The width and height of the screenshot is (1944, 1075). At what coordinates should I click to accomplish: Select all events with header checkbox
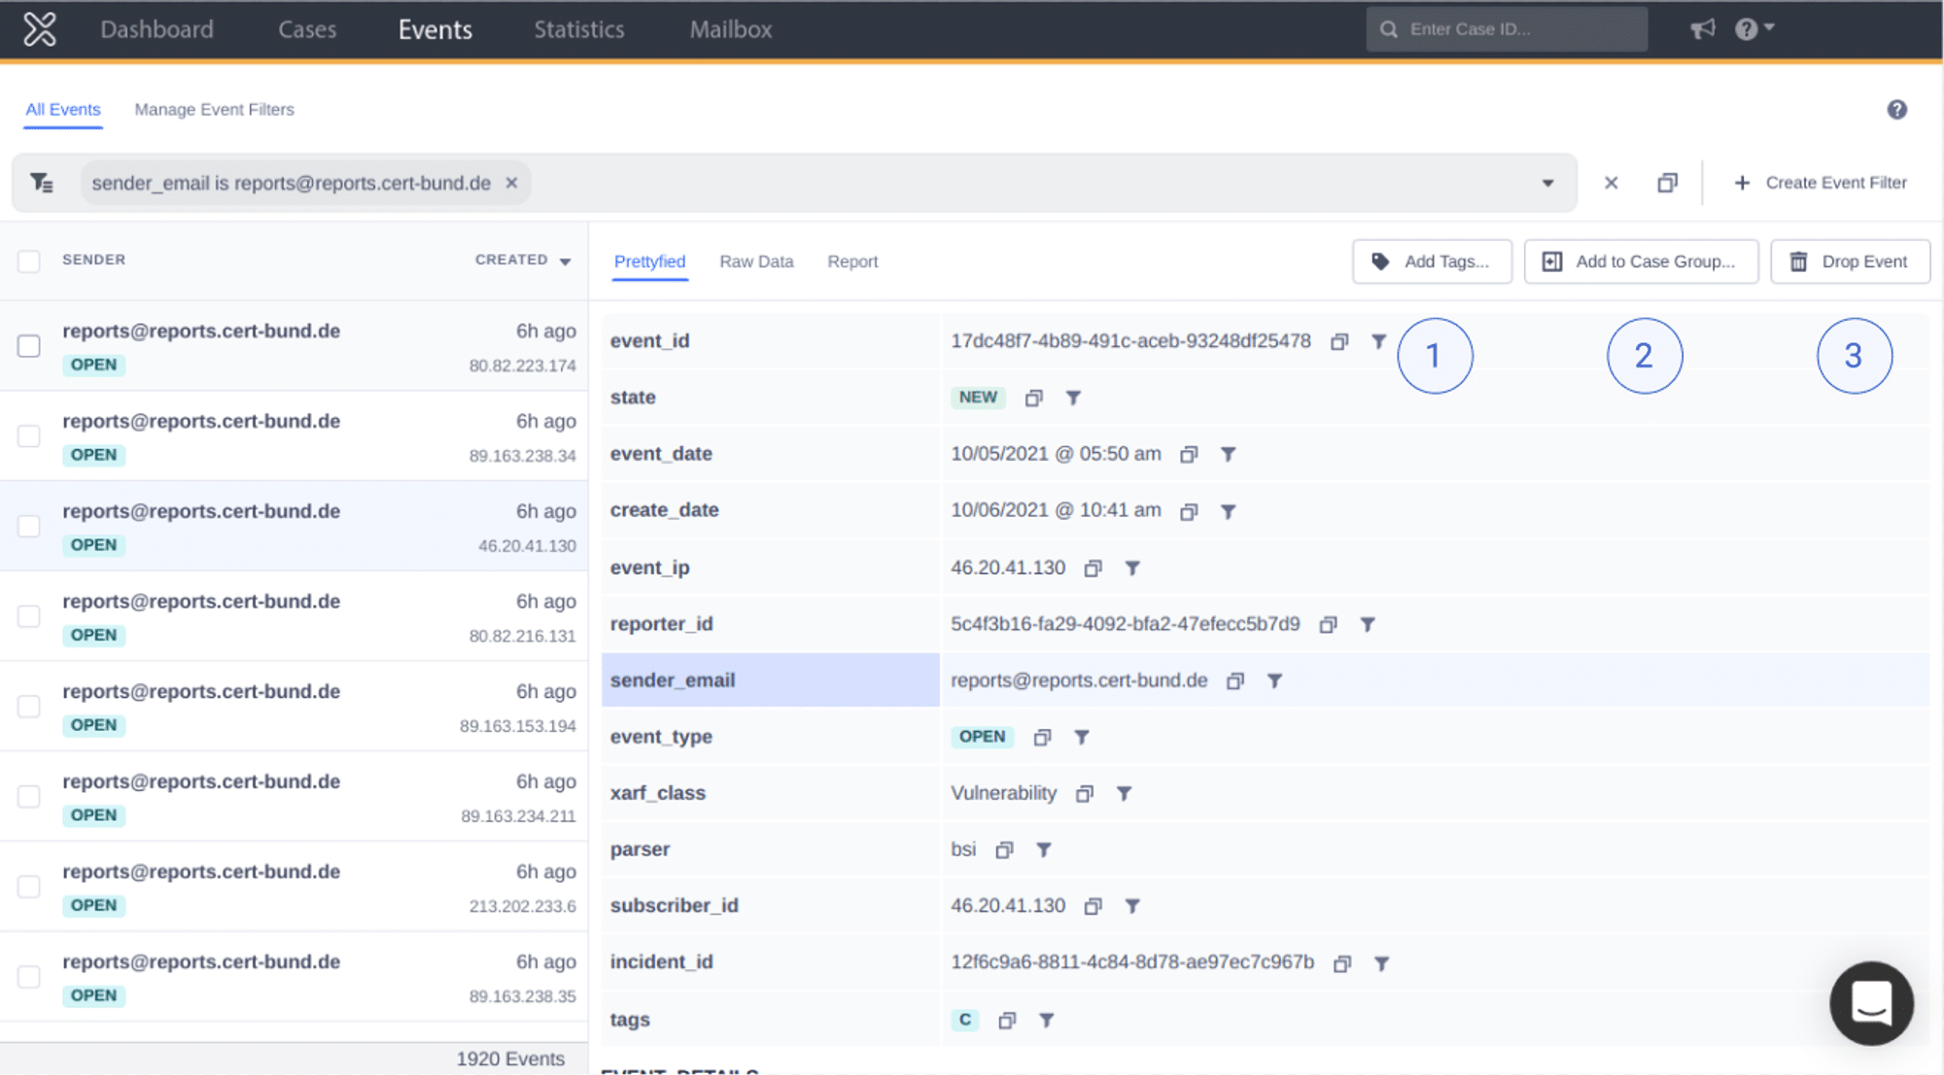pos(29,260)
